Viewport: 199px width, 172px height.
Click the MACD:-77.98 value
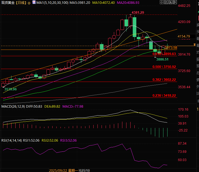[73, 107]
